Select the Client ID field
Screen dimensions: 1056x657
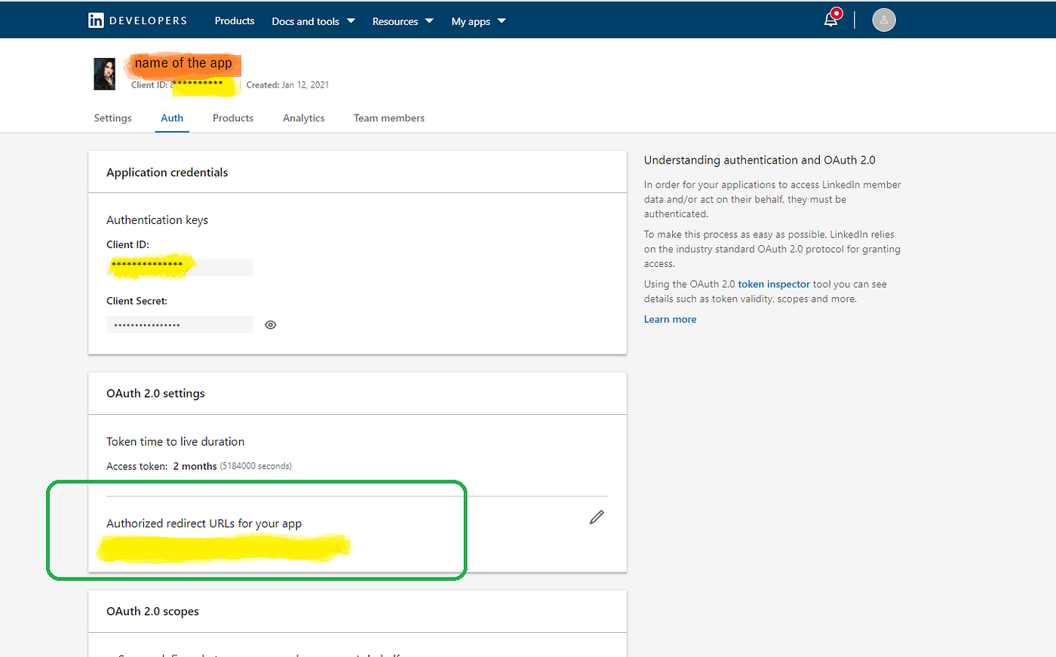180,267
